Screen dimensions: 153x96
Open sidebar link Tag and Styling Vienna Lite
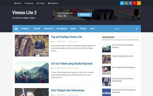coord(123,56)
